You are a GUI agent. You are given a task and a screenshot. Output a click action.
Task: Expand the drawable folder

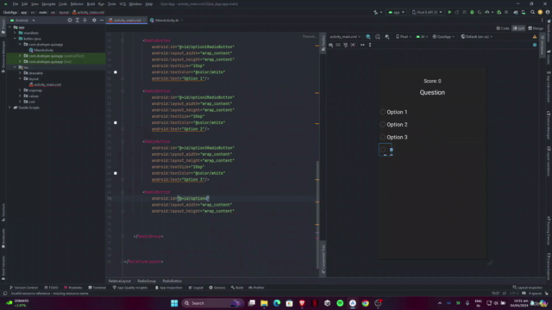pos(20,73)
